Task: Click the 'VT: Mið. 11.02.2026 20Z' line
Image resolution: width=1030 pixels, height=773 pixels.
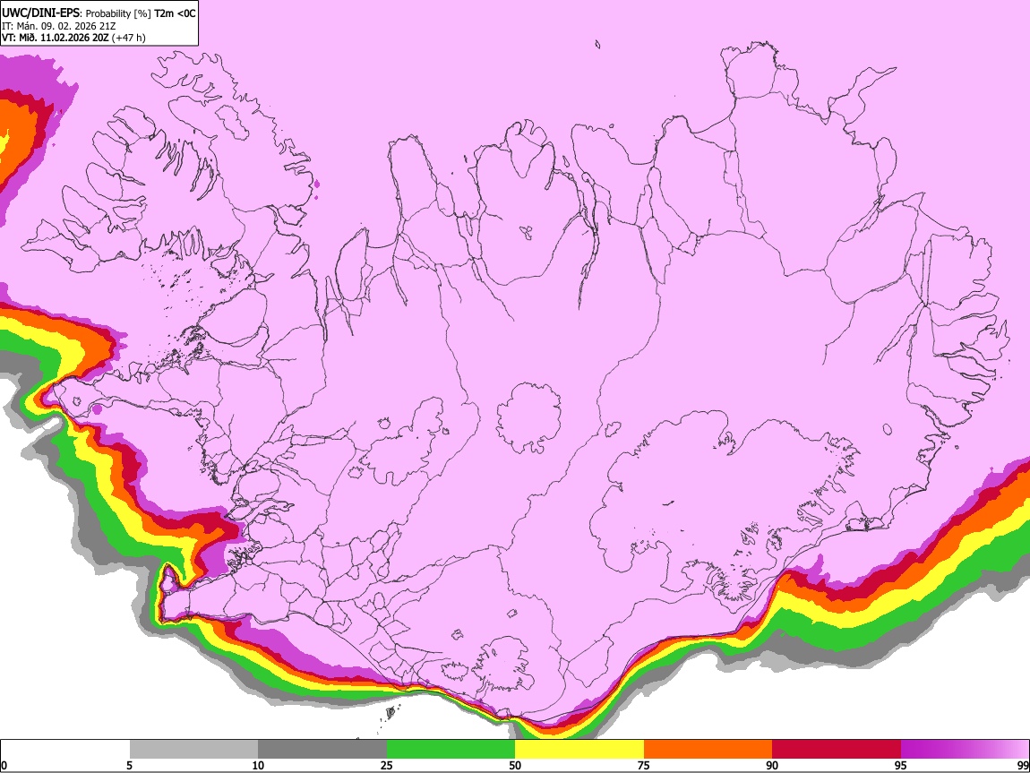Action: point(55,38)
